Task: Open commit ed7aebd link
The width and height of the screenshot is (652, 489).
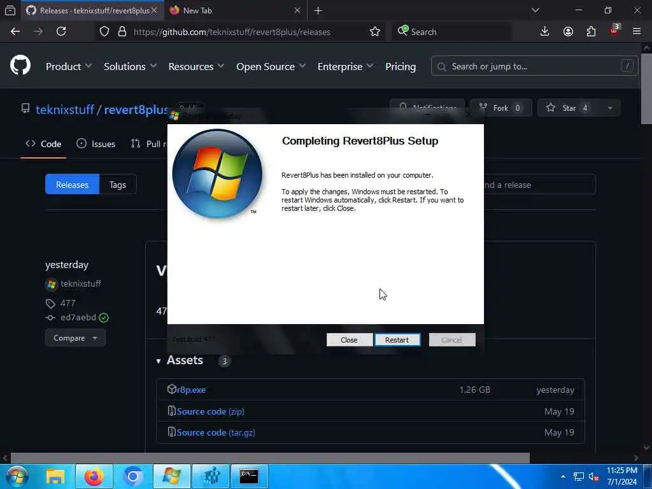Action: click(x=78, y=317)
